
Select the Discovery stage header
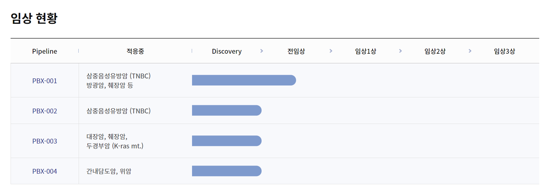click(x=227, y=51)
